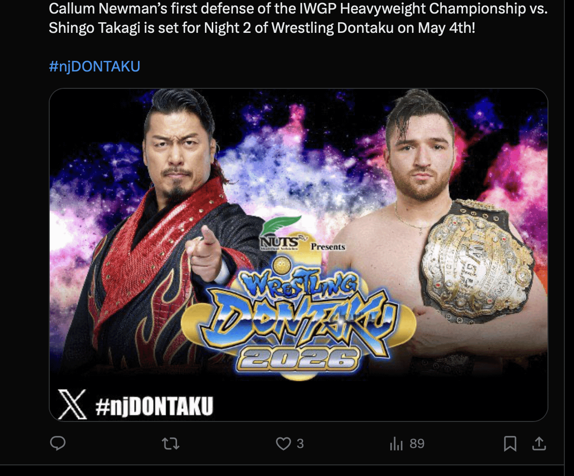Screen dimensions: 574x476
Task: Share the post via upload arrow icon
Action: [539, 443]
